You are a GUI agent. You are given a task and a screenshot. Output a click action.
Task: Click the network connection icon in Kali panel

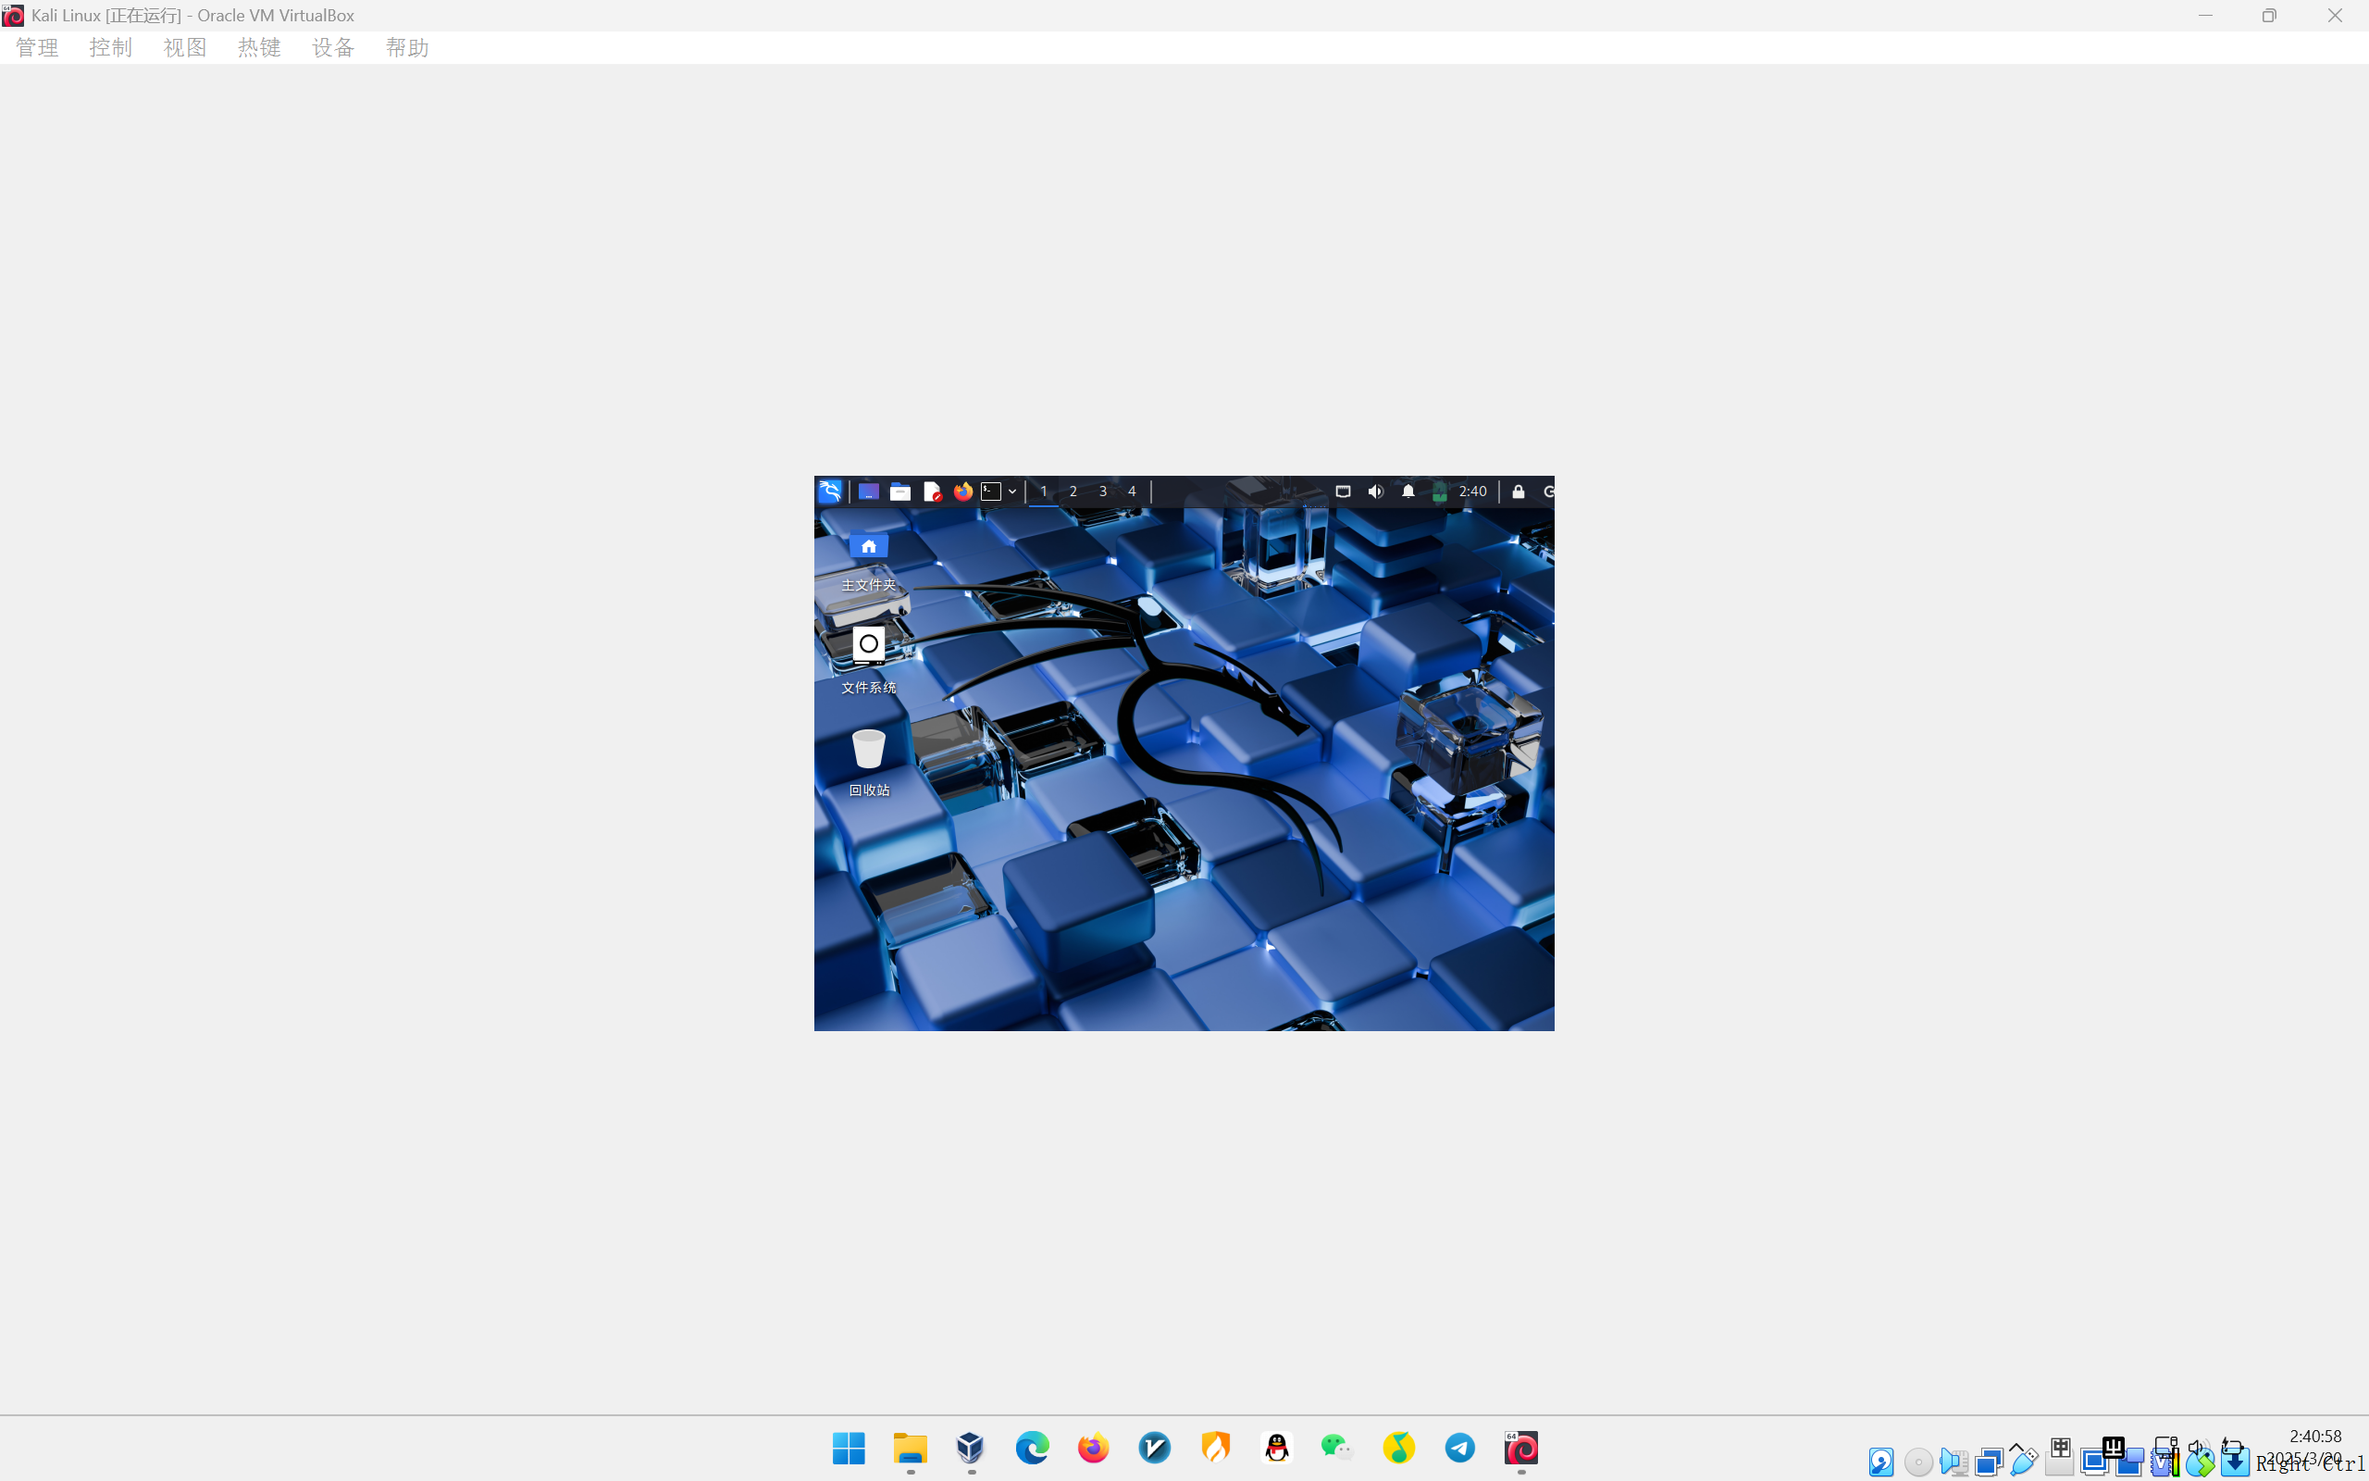[1343, 491]
